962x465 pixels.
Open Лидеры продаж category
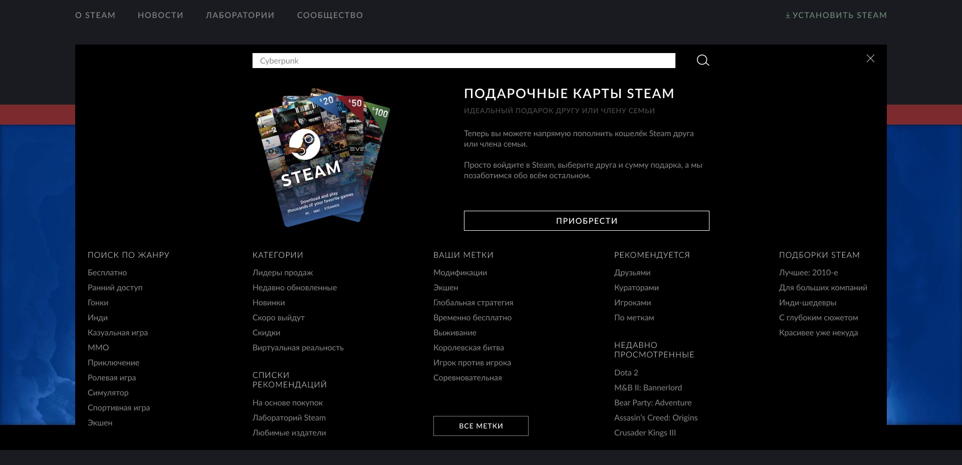coord(283,273)
